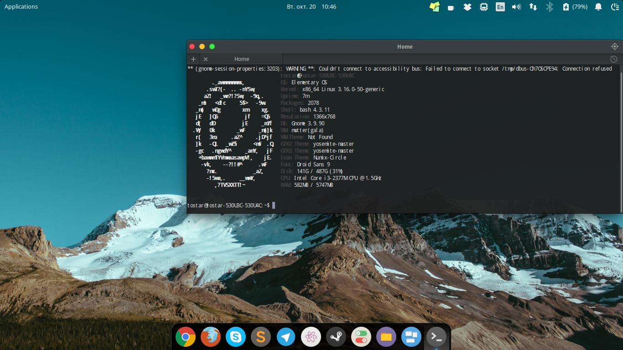Screen dimensions: 623x350
Task: Open the Applications menu
Action: click(21, 6)
